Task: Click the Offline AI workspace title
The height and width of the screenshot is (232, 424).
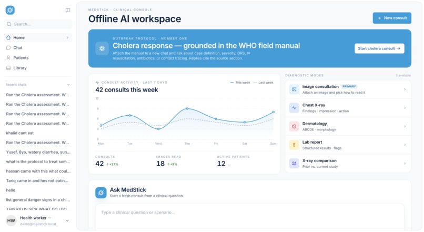Action: click(135, 19)
